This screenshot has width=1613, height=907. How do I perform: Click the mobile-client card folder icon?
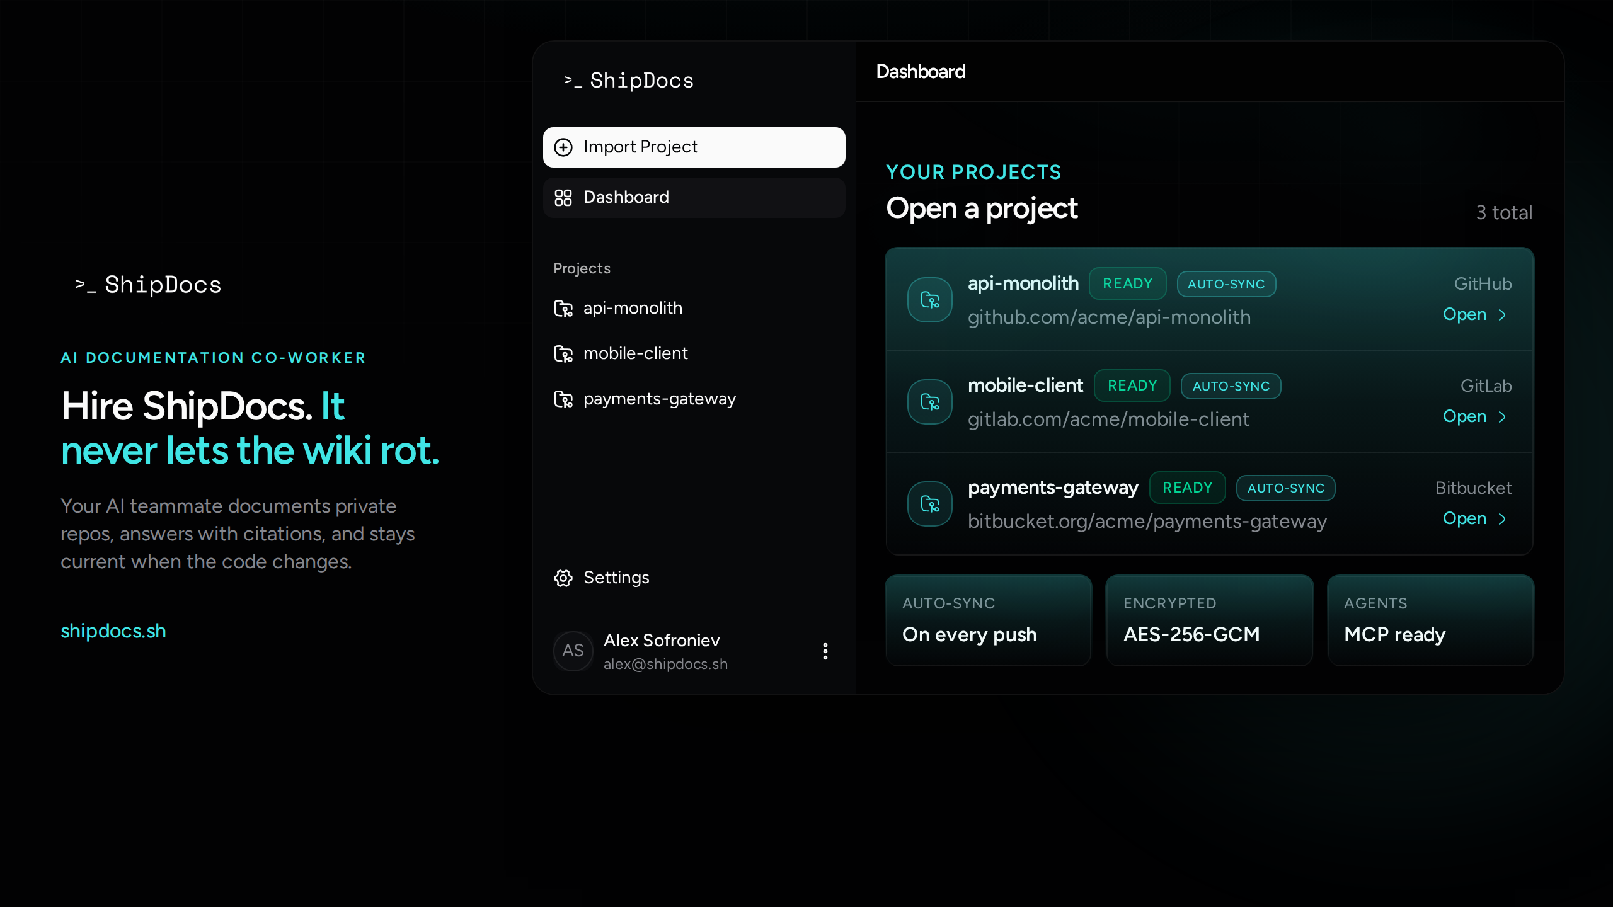(929, 402)
